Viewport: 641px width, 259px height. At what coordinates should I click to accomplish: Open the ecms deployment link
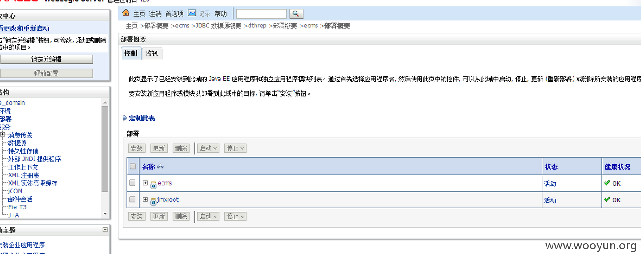click(x=165, y=183)
